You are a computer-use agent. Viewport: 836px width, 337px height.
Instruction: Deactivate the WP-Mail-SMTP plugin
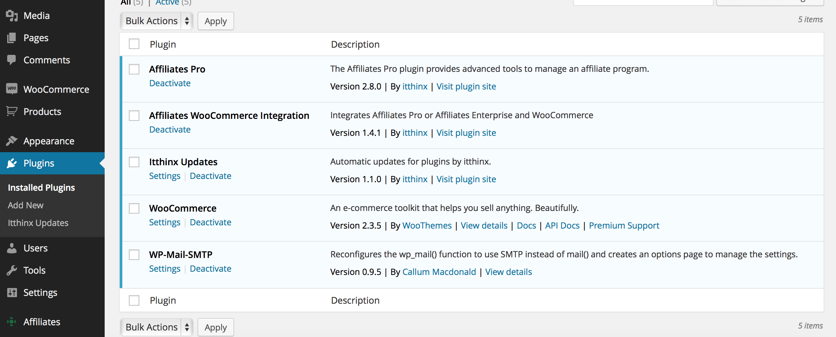coord(210,269)
